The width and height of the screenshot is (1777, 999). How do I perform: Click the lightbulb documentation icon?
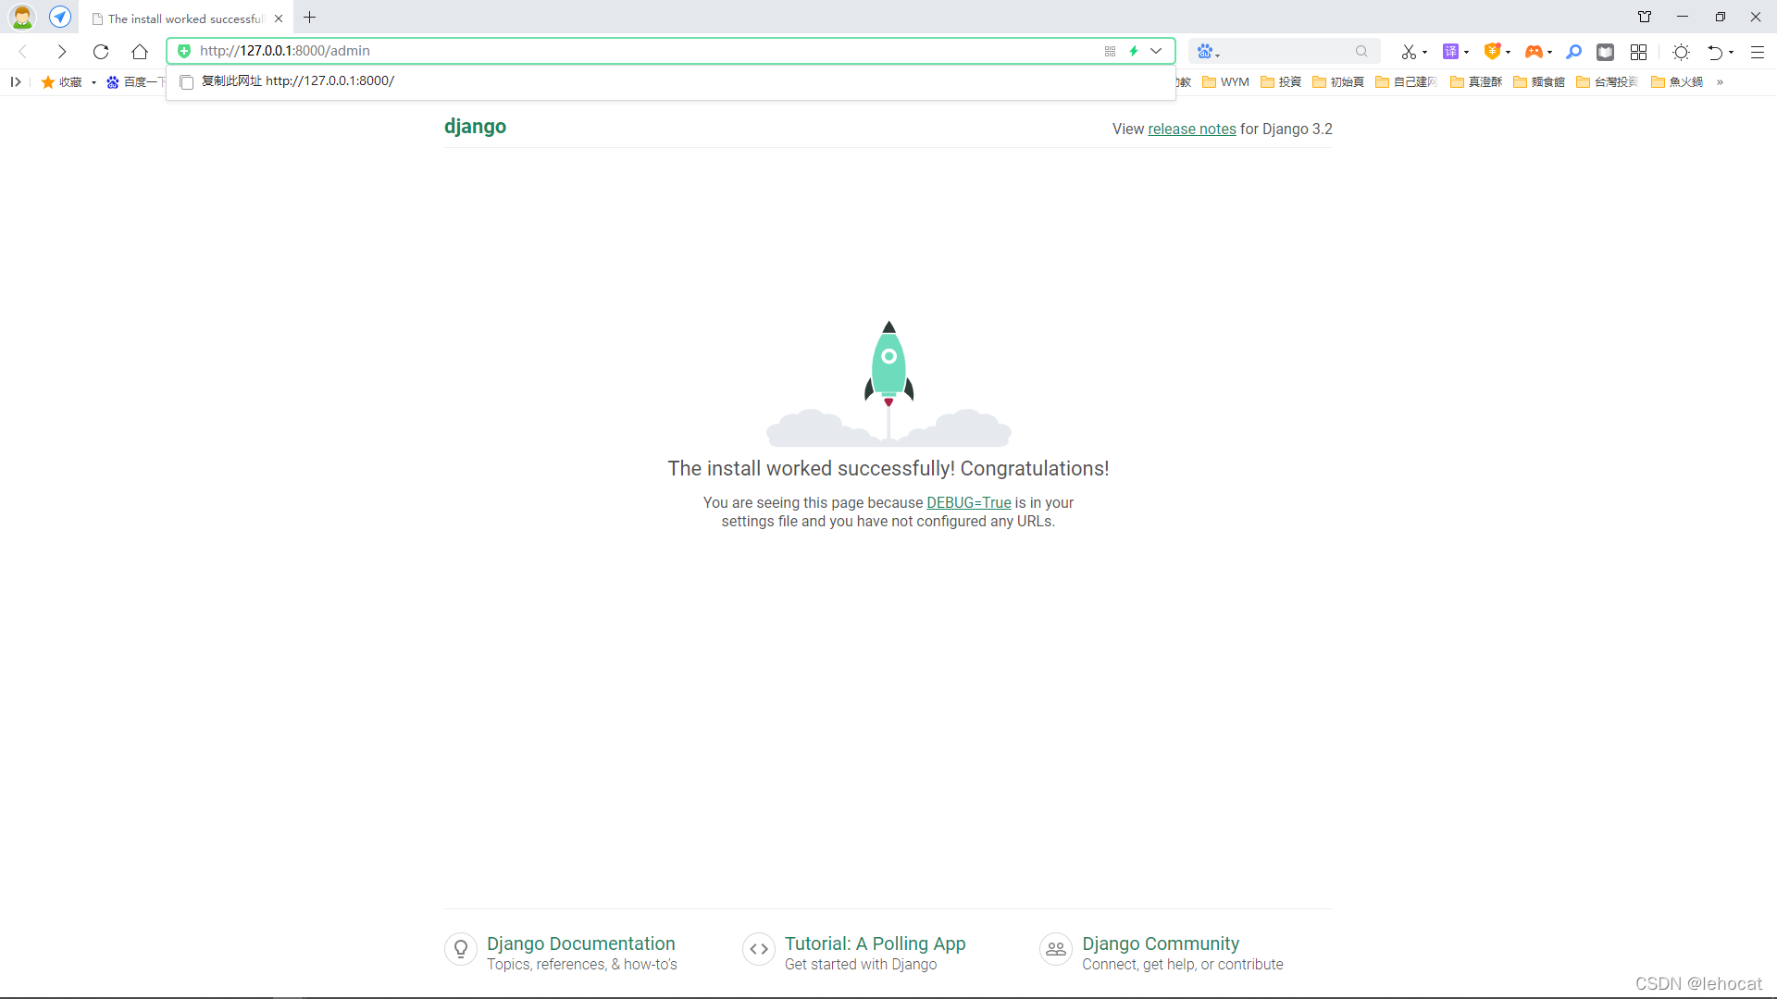461,949
